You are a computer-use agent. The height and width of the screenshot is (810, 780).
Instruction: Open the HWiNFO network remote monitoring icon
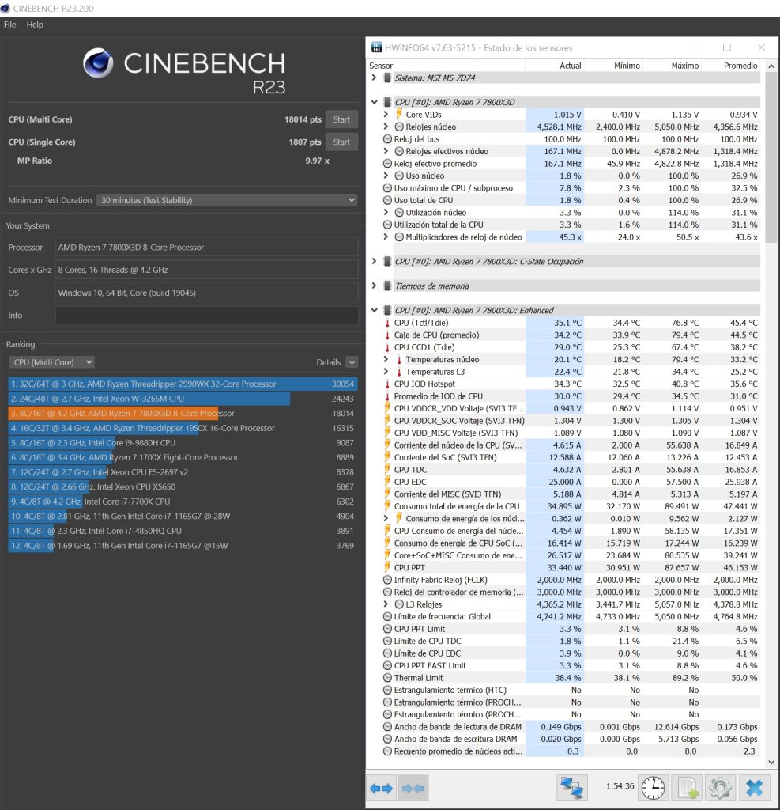(571, 788)
